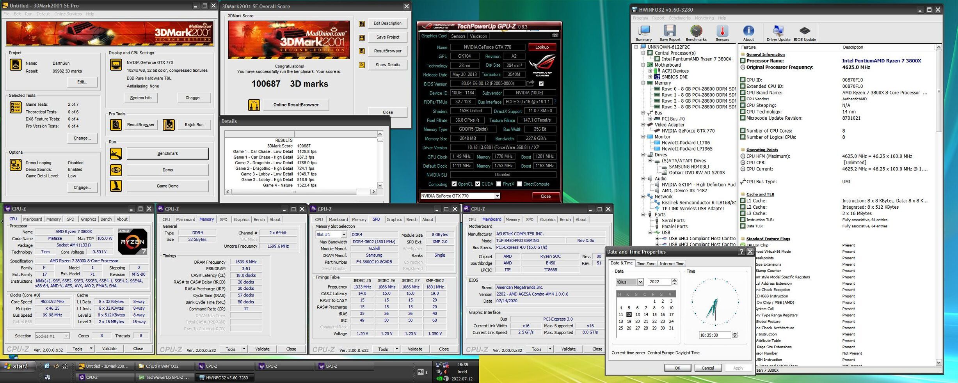
Task: Toggle PhysX checkbox in GPU-Z
Action: [x=498, y=184]
